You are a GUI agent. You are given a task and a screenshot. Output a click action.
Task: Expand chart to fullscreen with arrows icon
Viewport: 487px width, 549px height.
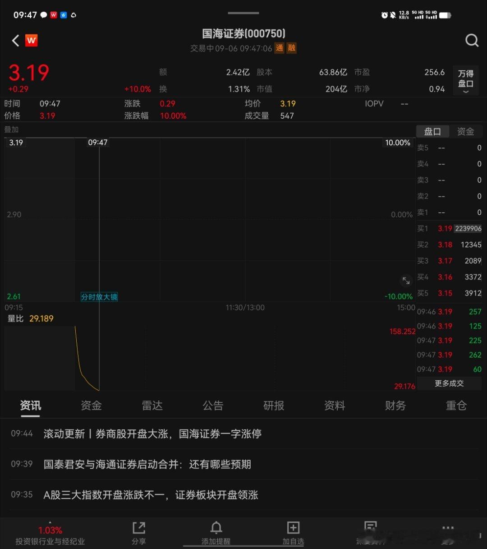[x=406, y=281]
